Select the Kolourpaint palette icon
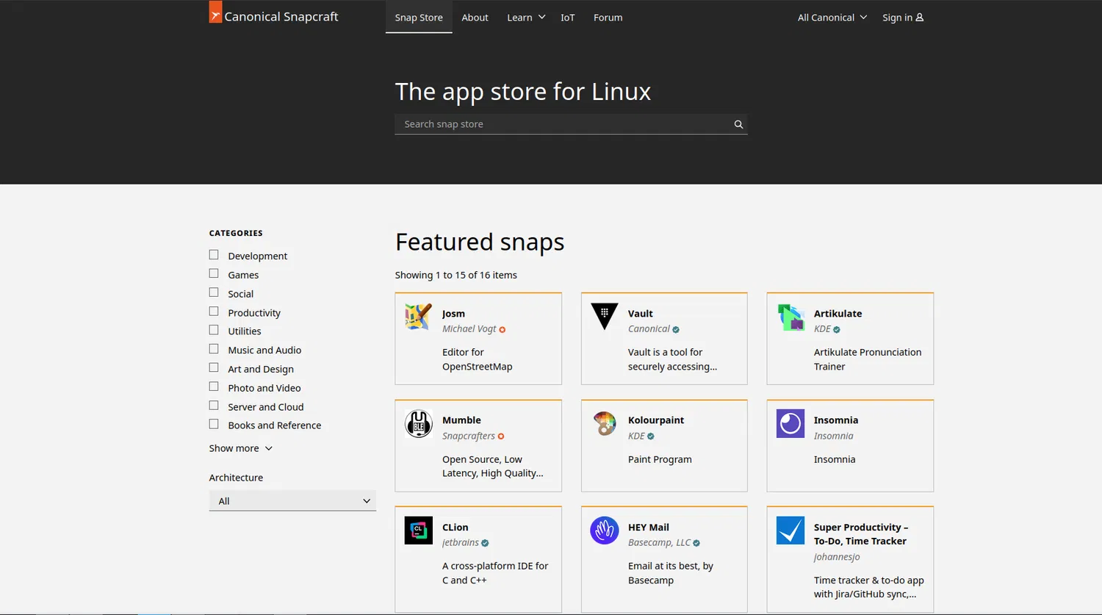Viewport: 1102px width, 615px height. [x=604, y=424]
